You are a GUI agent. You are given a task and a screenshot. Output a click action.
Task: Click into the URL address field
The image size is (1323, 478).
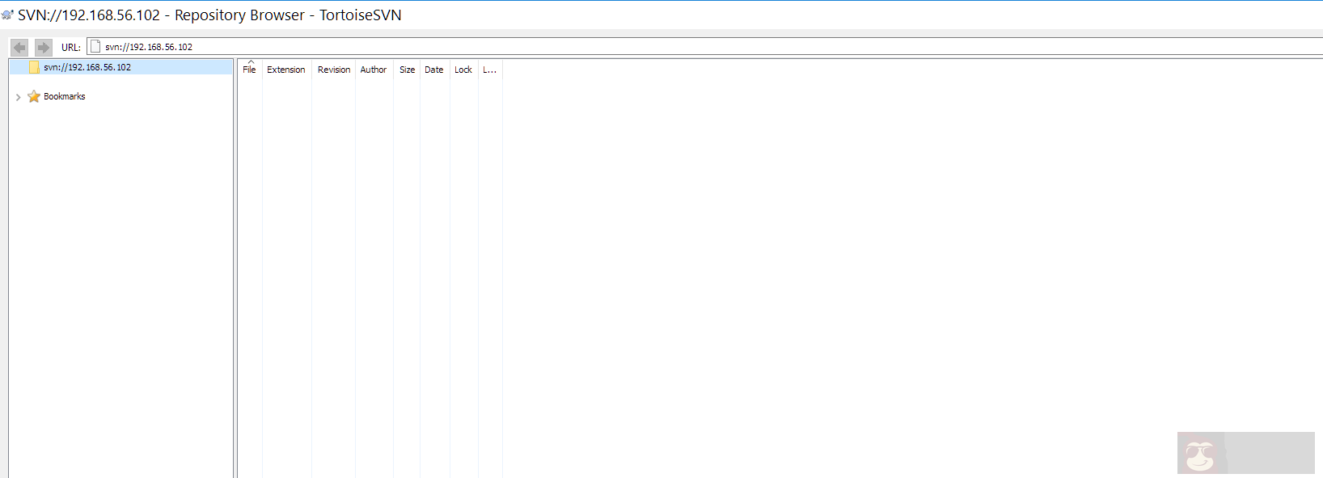click(704, 46)
